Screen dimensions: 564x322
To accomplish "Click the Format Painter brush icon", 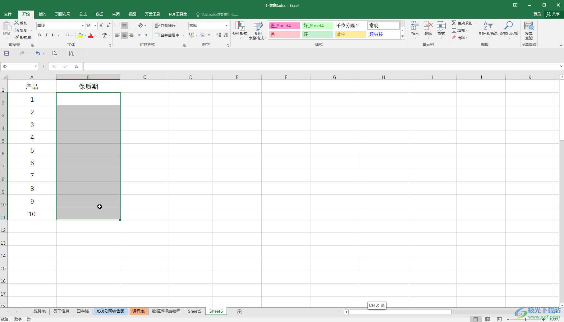I will pos(16,37).
